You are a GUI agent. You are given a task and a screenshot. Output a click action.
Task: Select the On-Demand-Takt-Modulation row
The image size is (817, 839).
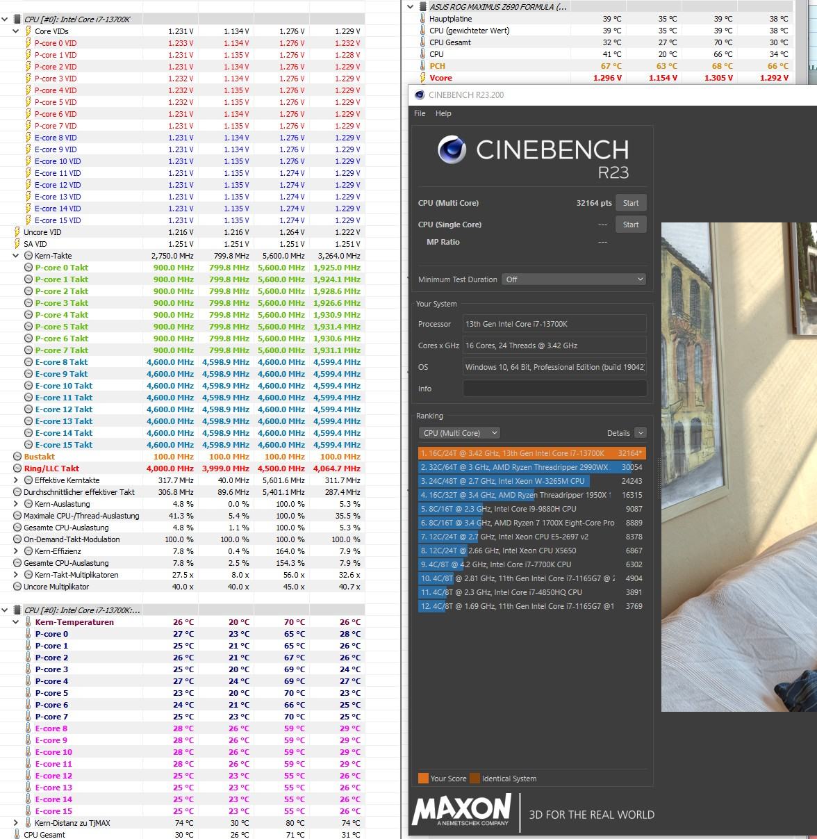pos(182,539)
